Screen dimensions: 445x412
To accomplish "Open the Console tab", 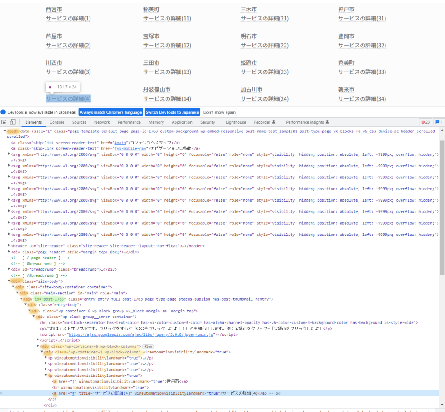I will (57, 122).
